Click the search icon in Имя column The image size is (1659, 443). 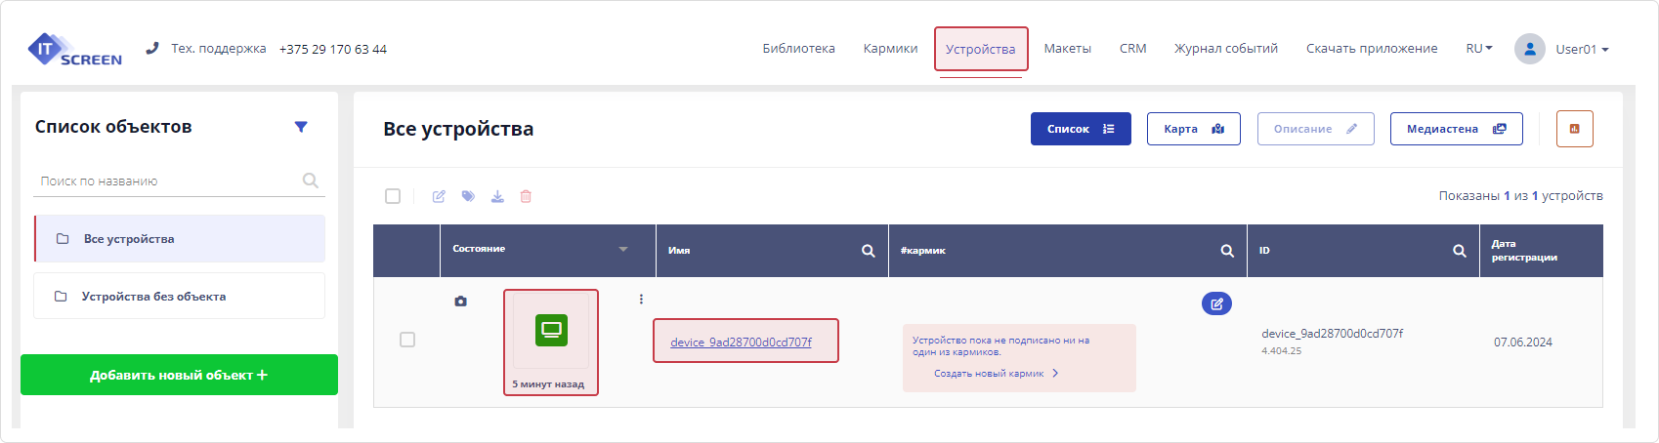click(x=868, y=251)
